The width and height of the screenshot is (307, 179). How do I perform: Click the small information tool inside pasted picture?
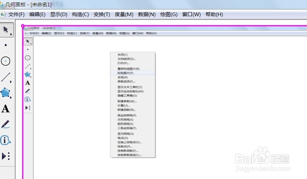[28, 99]
